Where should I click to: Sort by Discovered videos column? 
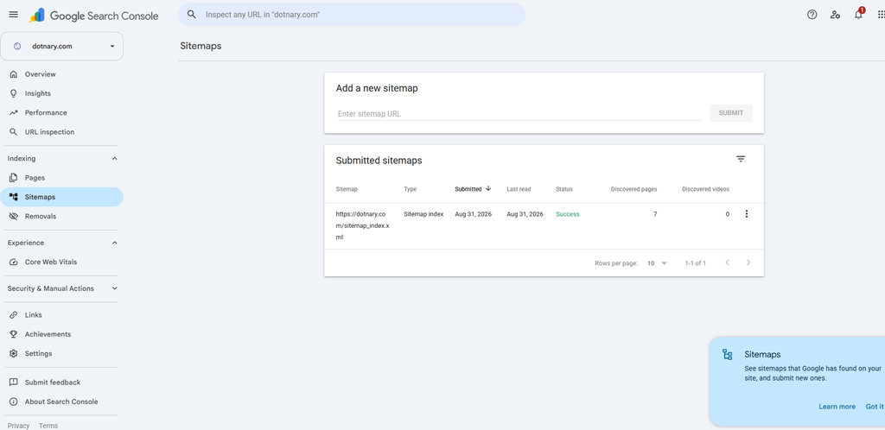click(x=705, y=189)
